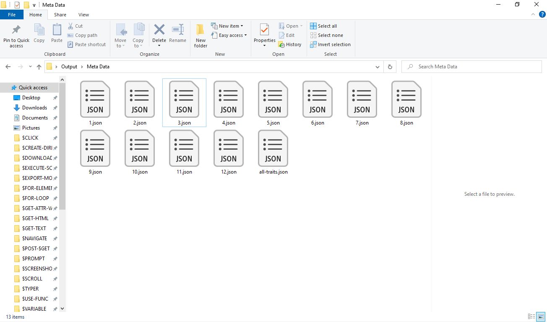Image resolution: width=547 pixels, height=322 pixels.
Task: Click Meta Data in the address path
Action: [98, 67]
